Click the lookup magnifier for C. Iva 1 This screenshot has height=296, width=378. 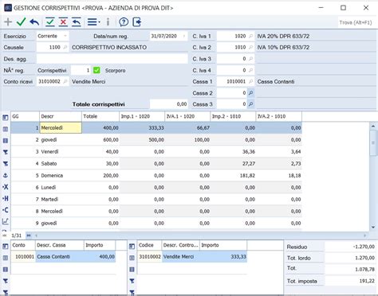(x=250, y=36)
